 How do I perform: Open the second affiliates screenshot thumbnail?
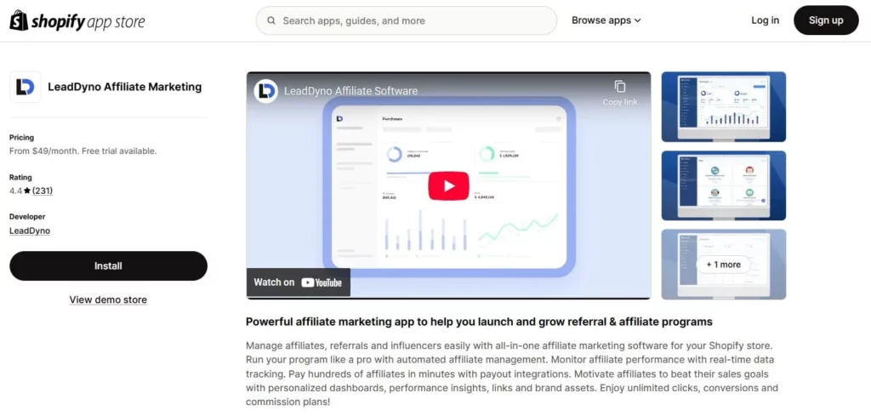pyautogui.click(x=723, y=185)
